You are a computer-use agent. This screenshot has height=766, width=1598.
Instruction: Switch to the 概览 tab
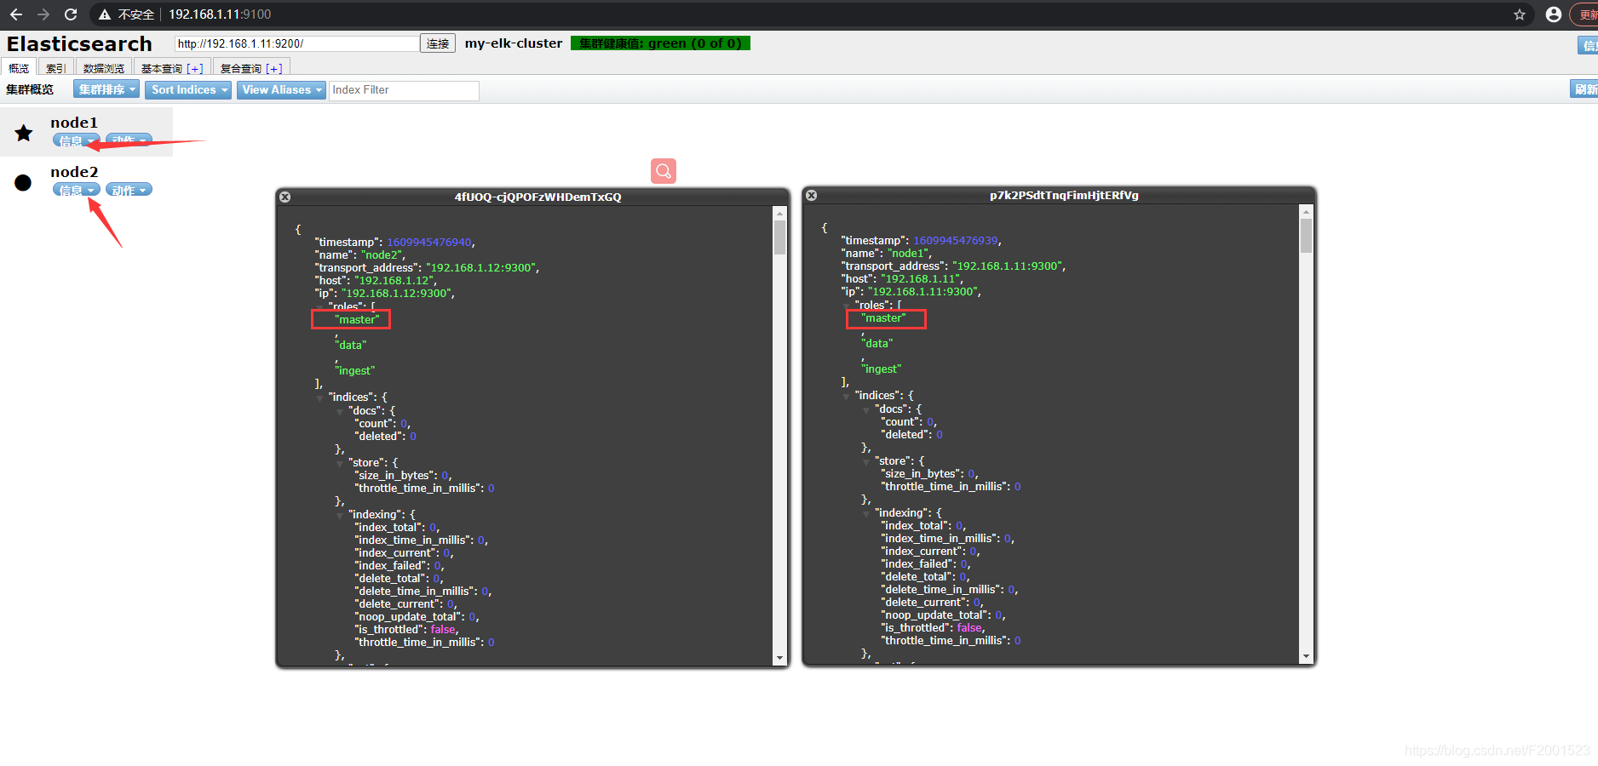point(19,68)
